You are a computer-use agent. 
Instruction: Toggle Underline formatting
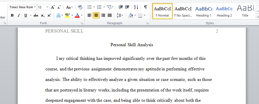tap(26, 16)
